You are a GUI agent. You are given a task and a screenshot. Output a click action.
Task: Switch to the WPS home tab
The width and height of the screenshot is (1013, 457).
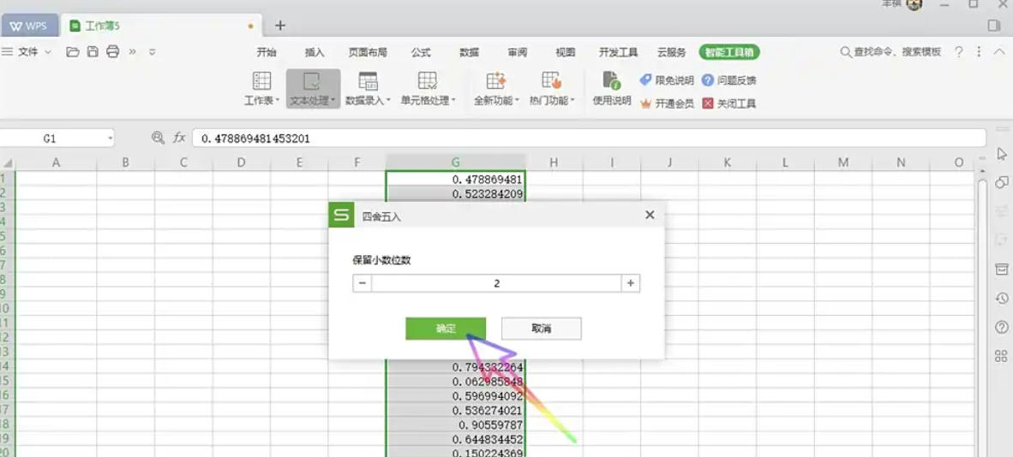(x=28, y=26)
